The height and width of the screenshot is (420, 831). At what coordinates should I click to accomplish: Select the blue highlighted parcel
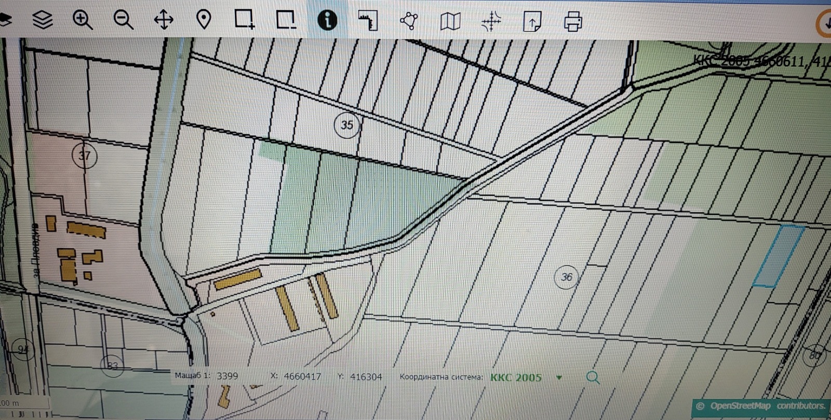(x=779, y=256)
